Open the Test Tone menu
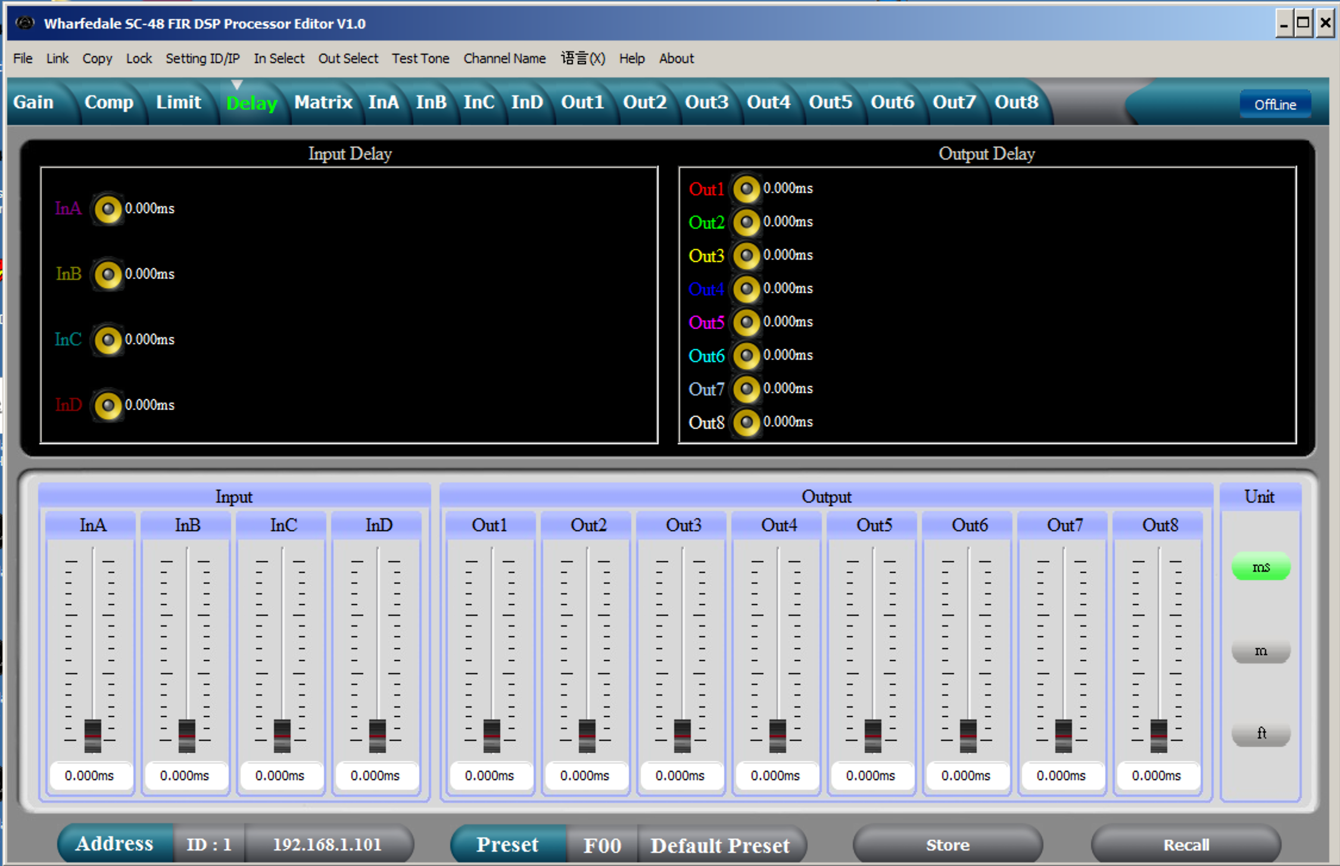1340x866 pixels. [420, 58]
